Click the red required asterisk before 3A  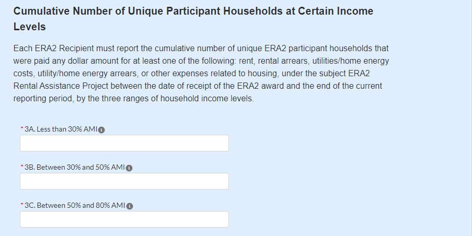pos(22,129)
